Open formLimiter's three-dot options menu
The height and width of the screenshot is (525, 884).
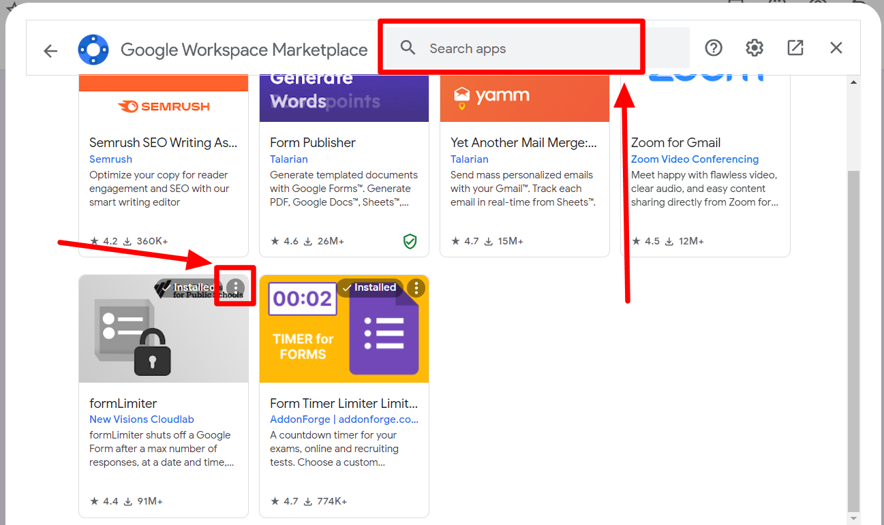(x=236, y=287)
